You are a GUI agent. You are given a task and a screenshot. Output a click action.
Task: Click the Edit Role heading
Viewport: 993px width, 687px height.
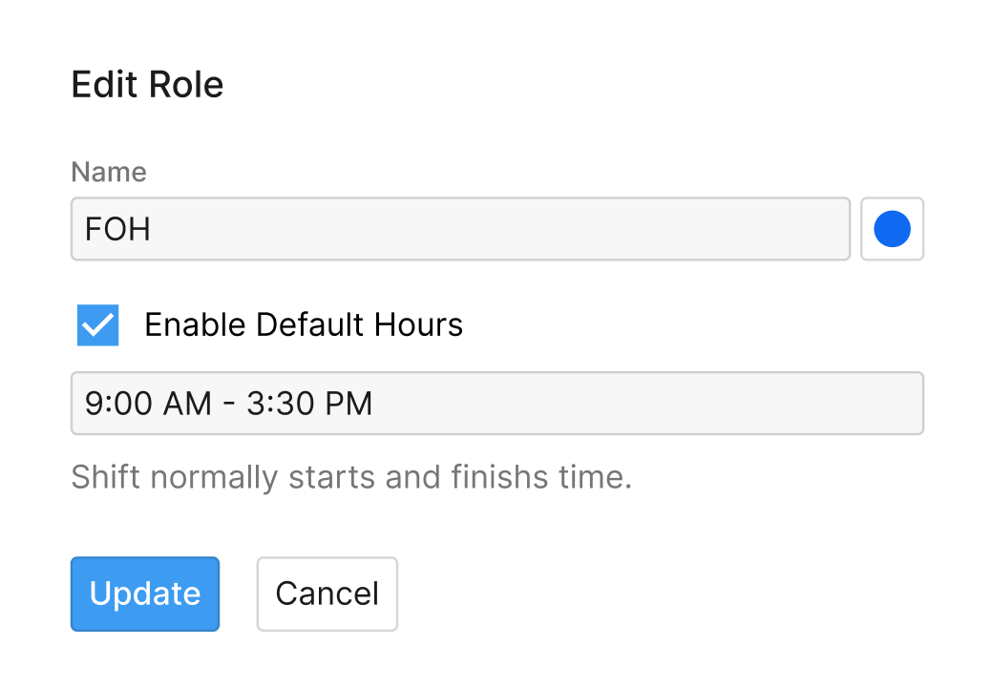147,84
